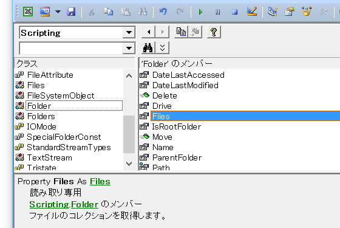Click class list scroll up arrow
This screenshot has height=228, width=340.
click(x=129, y=75)
